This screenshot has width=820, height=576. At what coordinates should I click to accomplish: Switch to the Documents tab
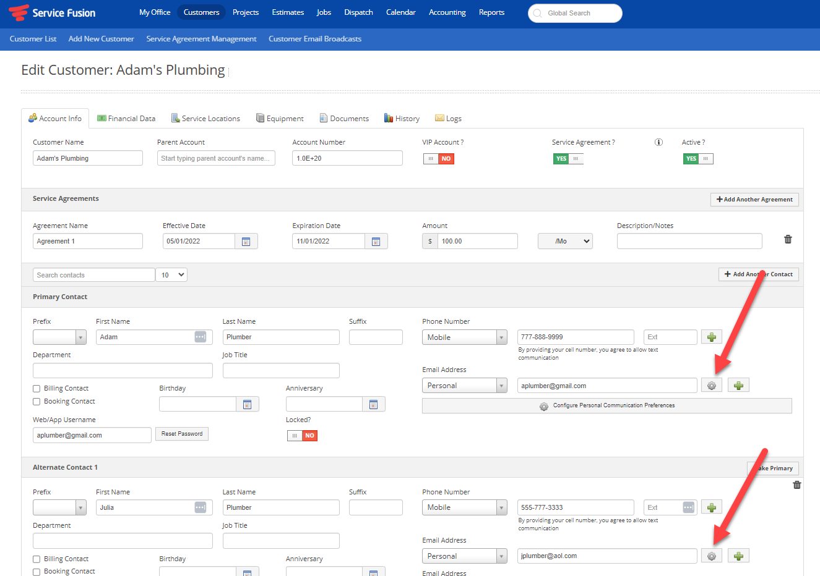(x=344, y=119)
